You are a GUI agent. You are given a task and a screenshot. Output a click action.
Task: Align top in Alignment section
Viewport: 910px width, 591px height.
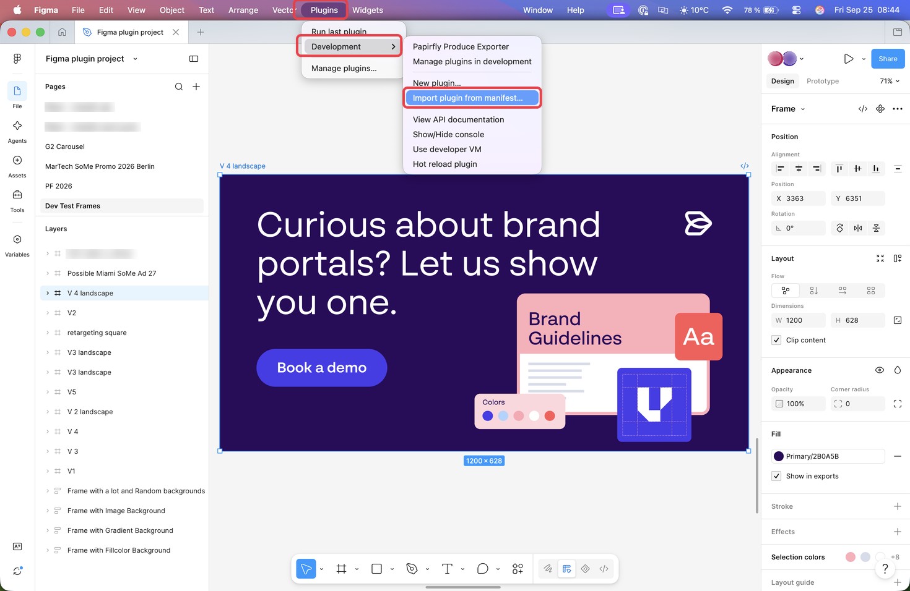(839, 169)
